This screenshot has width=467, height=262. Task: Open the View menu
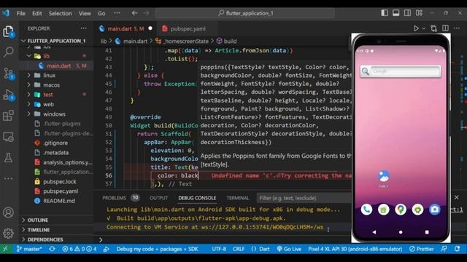pyautogui.click(x=85, y=13)
